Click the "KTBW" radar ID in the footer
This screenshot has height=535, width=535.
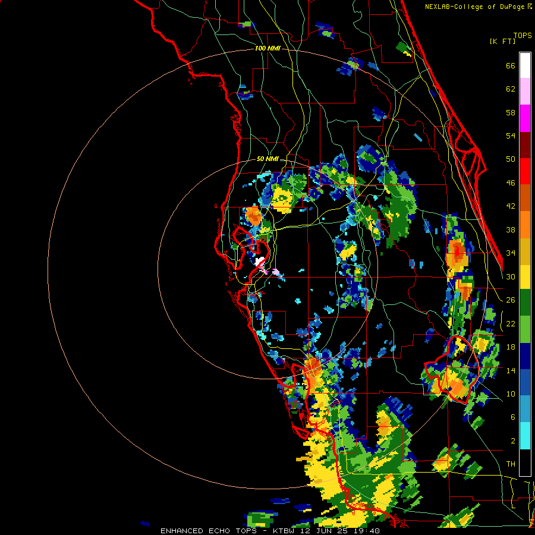coord(285,531)
